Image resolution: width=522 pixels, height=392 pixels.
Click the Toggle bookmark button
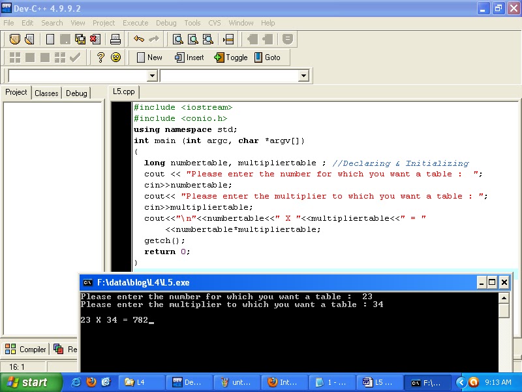tap(231, 57)
